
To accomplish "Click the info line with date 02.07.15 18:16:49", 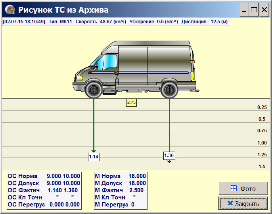I will pyautogui.click(x=115, y=21).
